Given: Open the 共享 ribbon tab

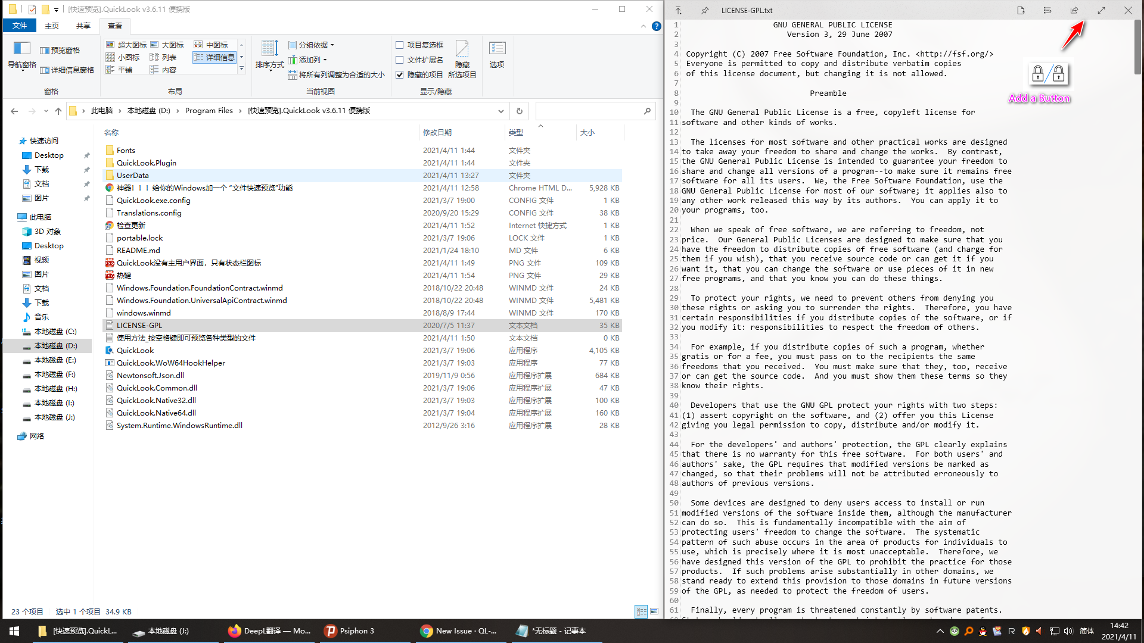Looking at the screenshot, I should tap(83, 26).
